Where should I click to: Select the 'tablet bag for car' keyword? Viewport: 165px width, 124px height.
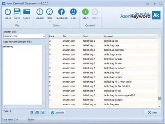tap(112, 91)
